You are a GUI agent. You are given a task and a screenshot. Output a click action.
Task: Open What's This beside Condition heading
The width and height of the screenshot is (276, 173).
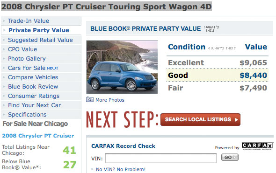(222, 48)
